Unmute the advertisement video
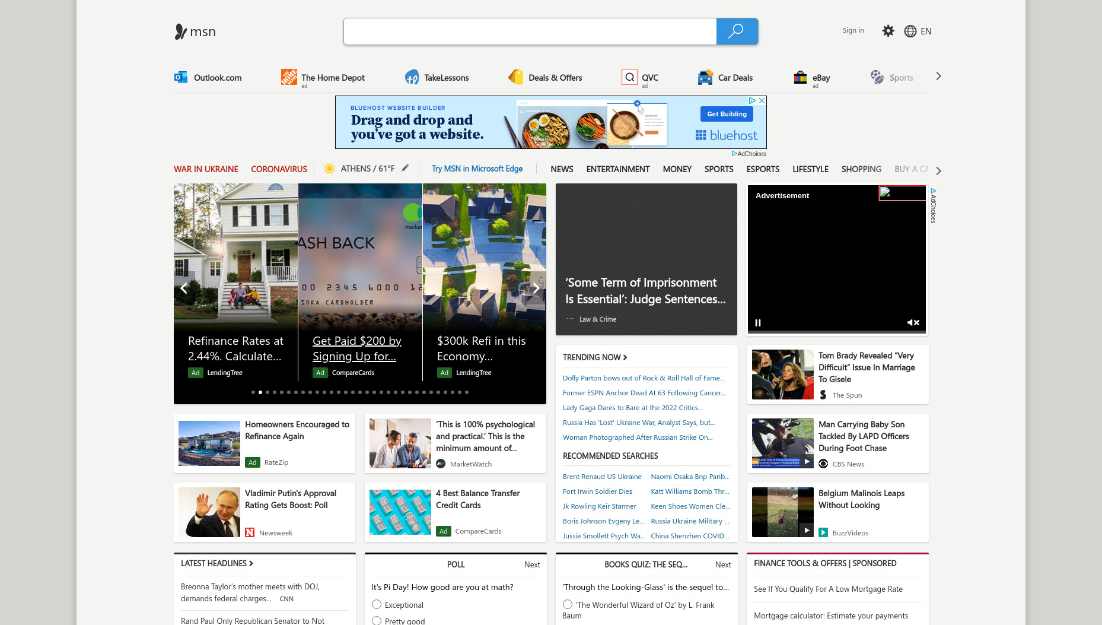This screenshot has height=625, width=1102. pos(913,323)
